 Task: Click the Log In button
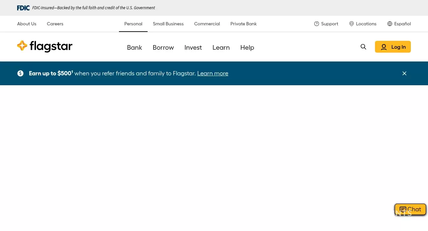coord(393,47)
